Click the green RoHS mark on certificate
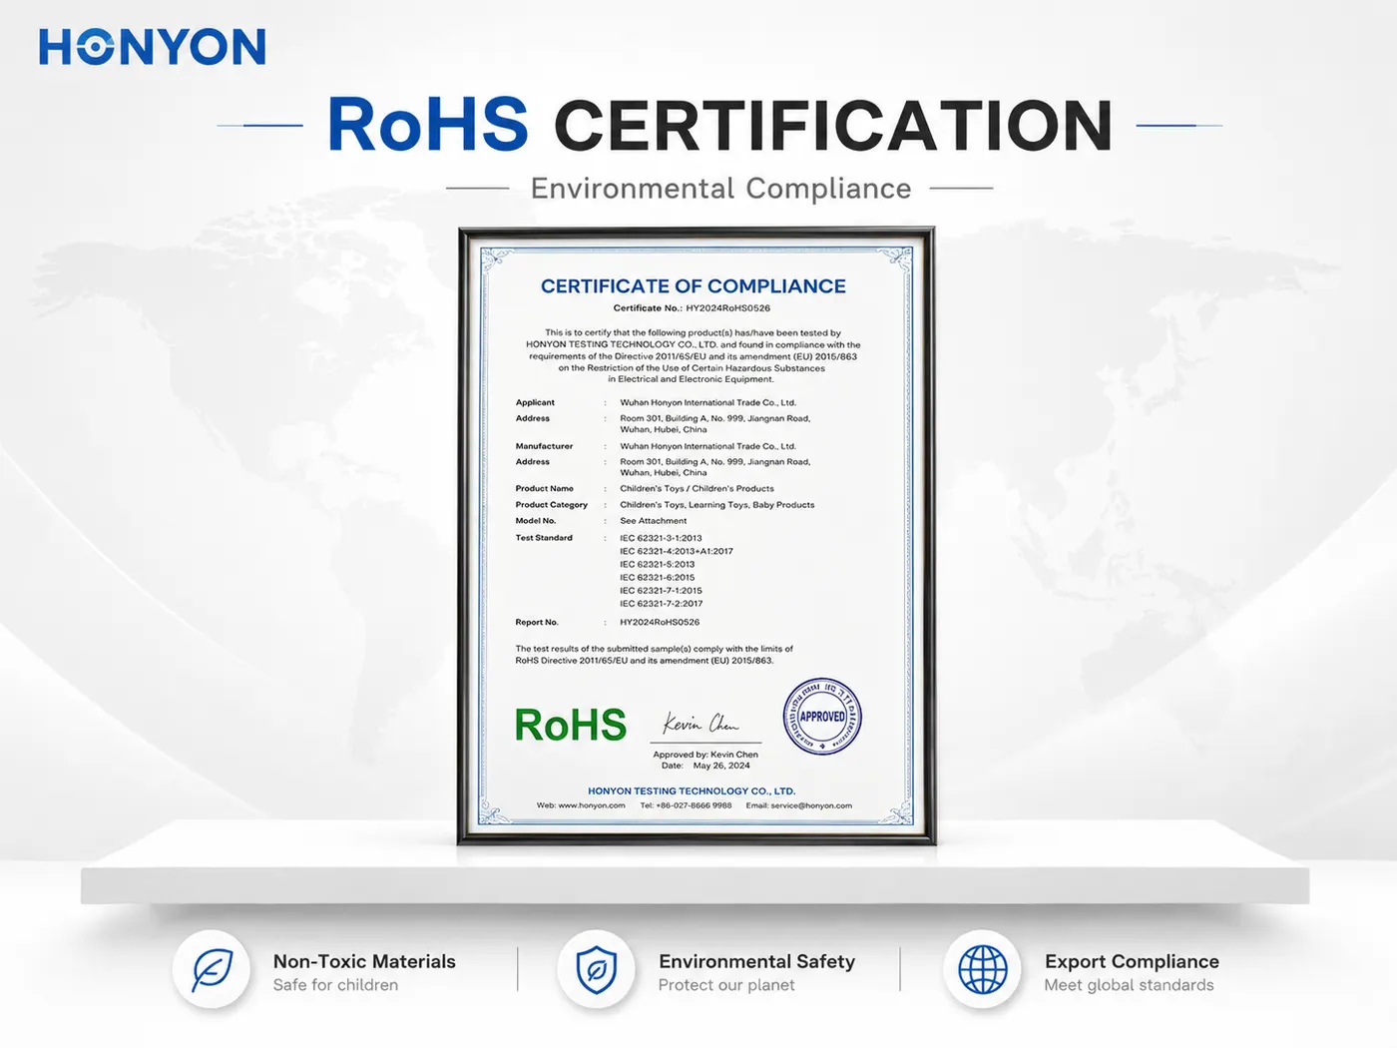1397x1048 pixels. pyautogui.click(x=571, y=726)
